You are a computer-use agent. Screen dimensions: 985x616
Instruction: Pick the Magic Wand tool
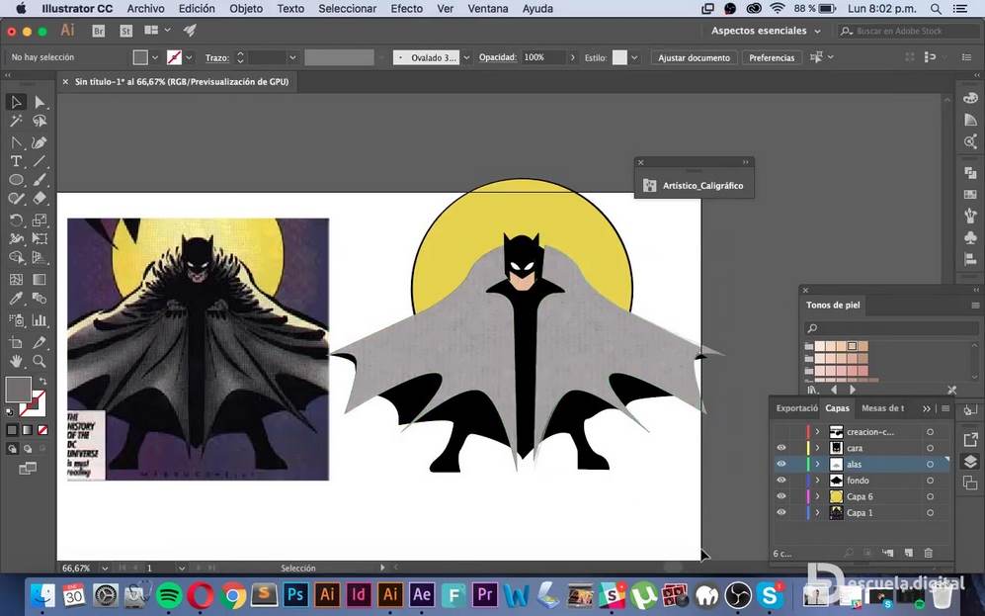(16, 121)
